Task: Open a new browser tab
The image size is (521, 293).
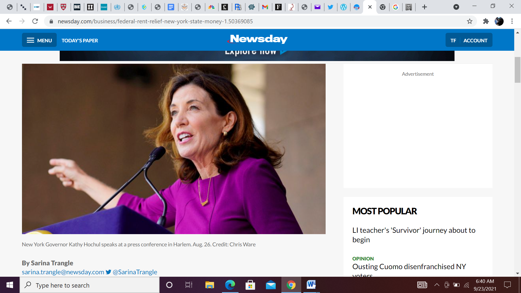Action: coord(424,7)
